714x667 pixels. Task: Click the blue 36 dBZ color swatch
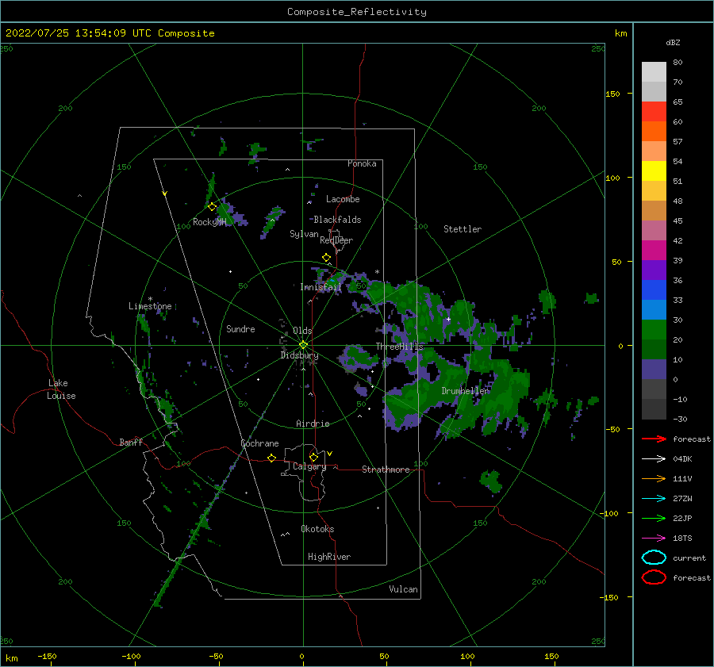[654, 289]
